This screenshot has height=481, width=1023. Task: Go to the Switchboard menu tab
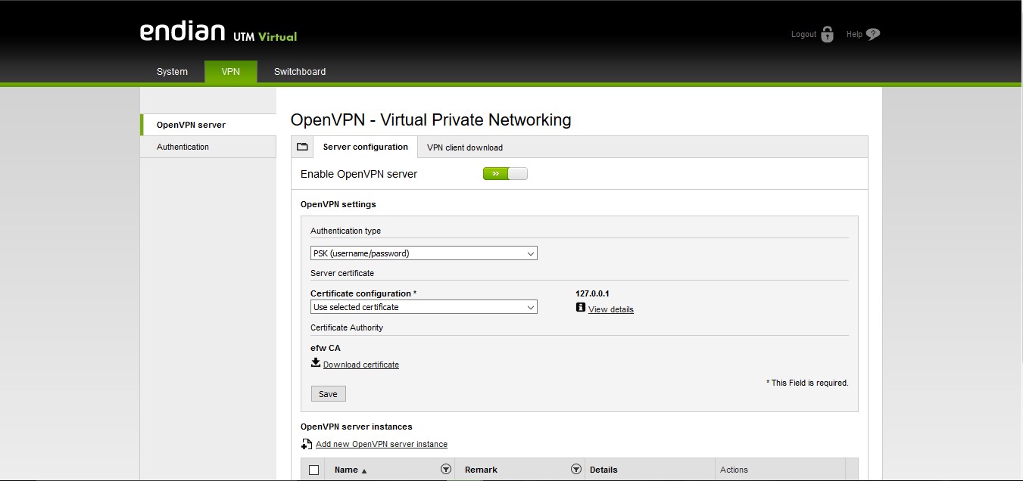point(300,72)
